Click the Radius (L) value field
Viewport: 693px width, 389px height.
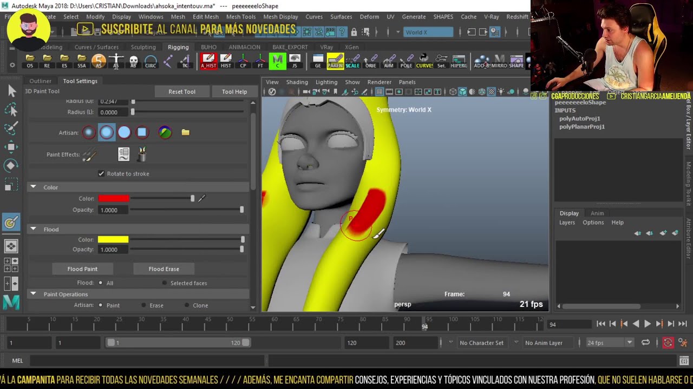113,112
